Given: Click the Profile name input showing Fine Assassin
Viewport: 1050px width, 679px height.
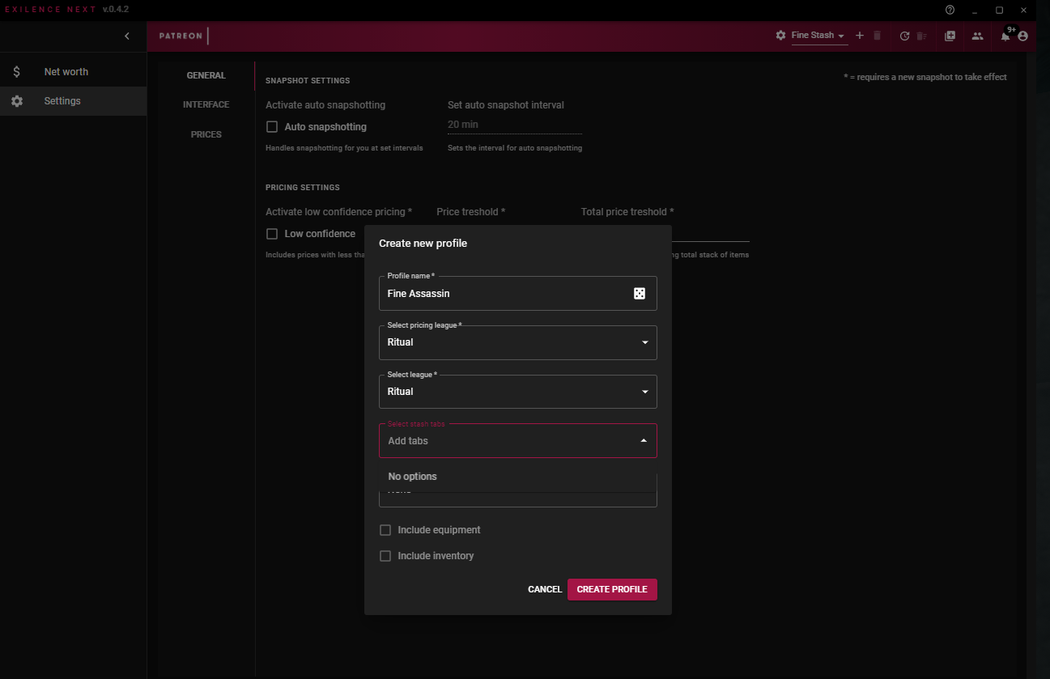Looking at the screenshot, I should click(x=502, y=293).
